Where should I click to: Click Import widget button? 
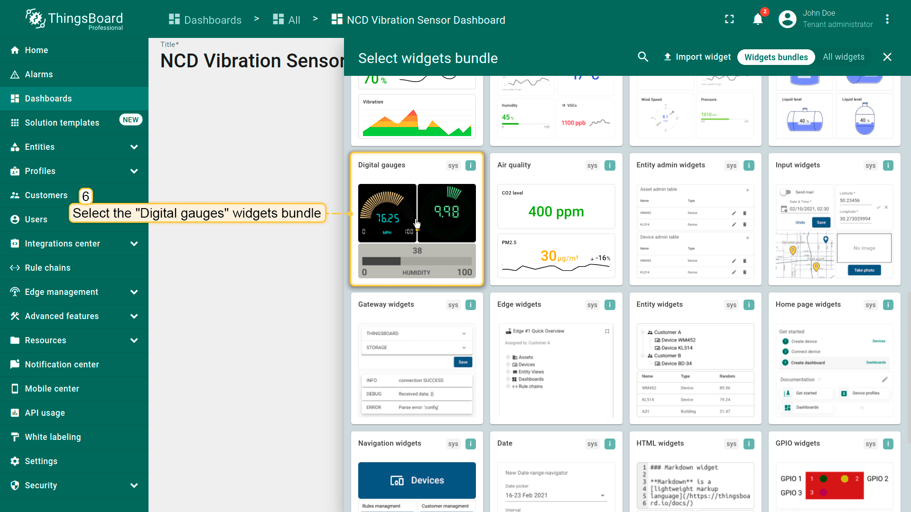(x=697, y=57)
